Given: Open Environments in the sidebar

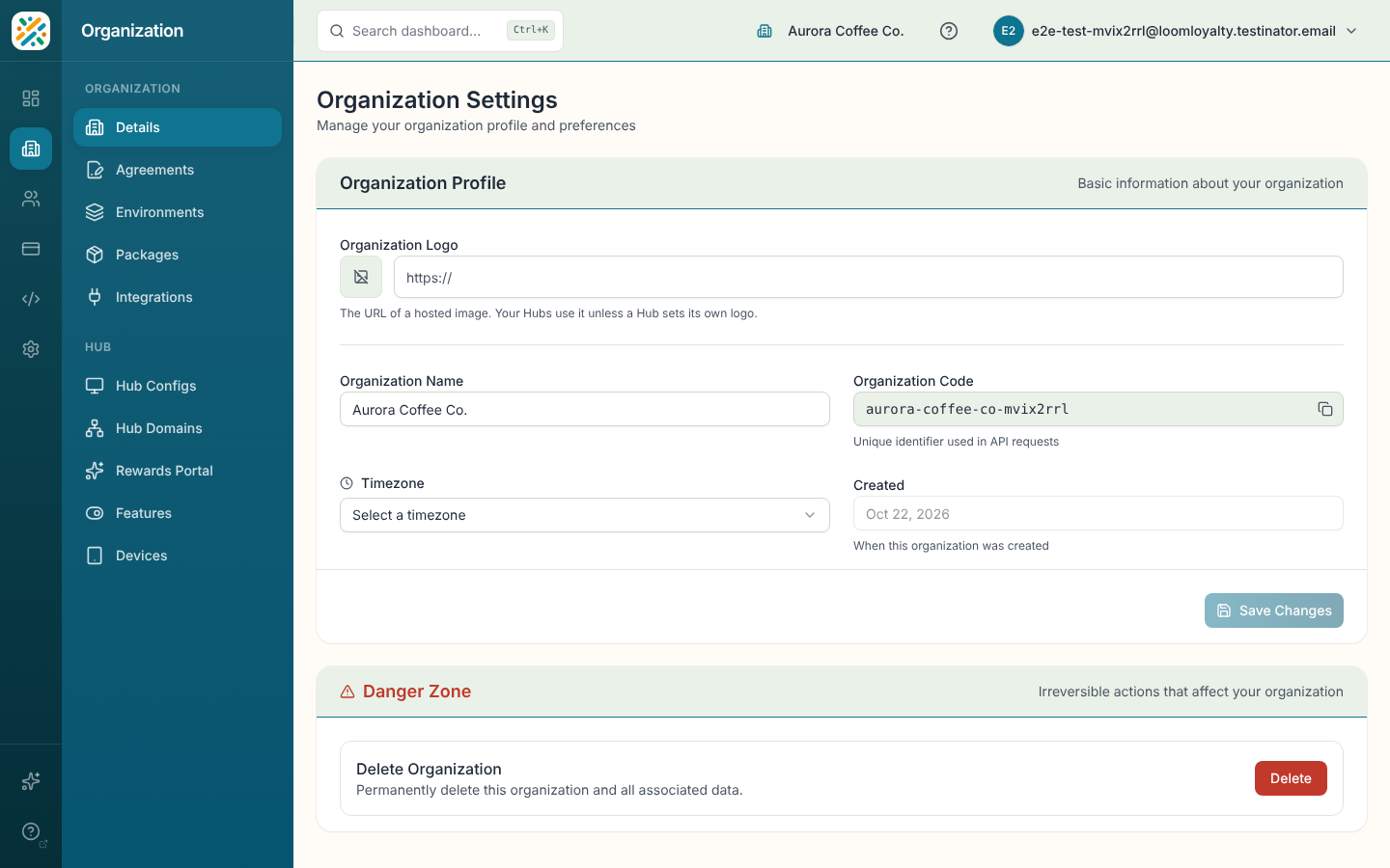Looking at the screenshot, I should click(x=178, y=212).
